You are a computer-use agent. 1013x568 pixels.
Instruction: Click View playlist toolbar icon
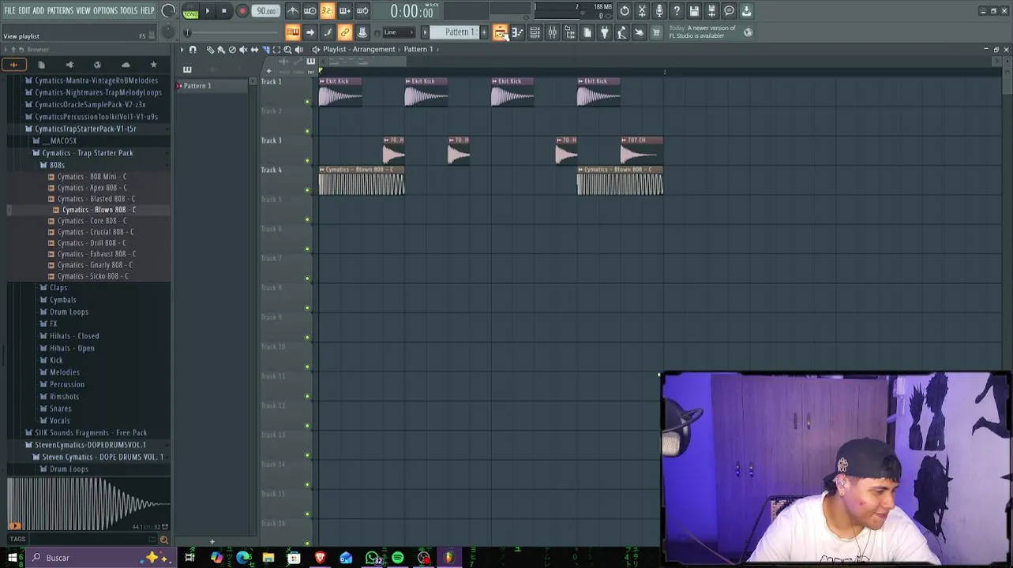(500, 32)
